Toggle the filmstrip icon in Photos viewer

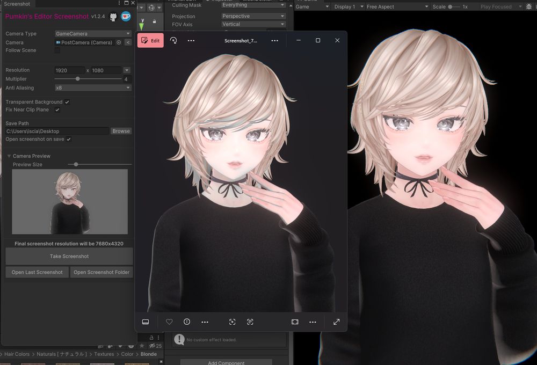(x=146, y=322)
